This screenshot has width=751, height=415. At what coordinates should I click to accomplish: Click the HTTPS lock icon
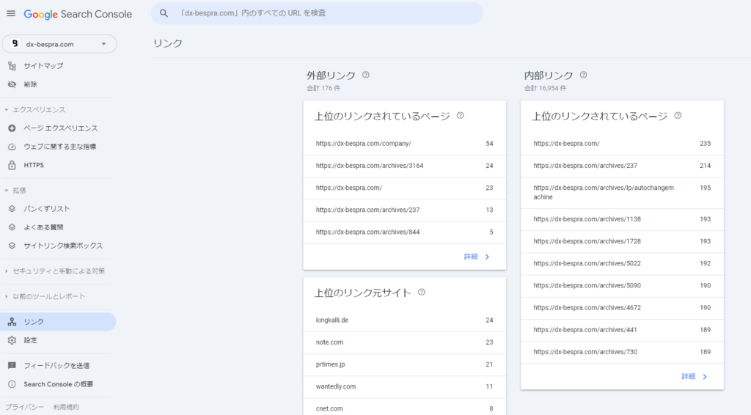coord(12,165)
